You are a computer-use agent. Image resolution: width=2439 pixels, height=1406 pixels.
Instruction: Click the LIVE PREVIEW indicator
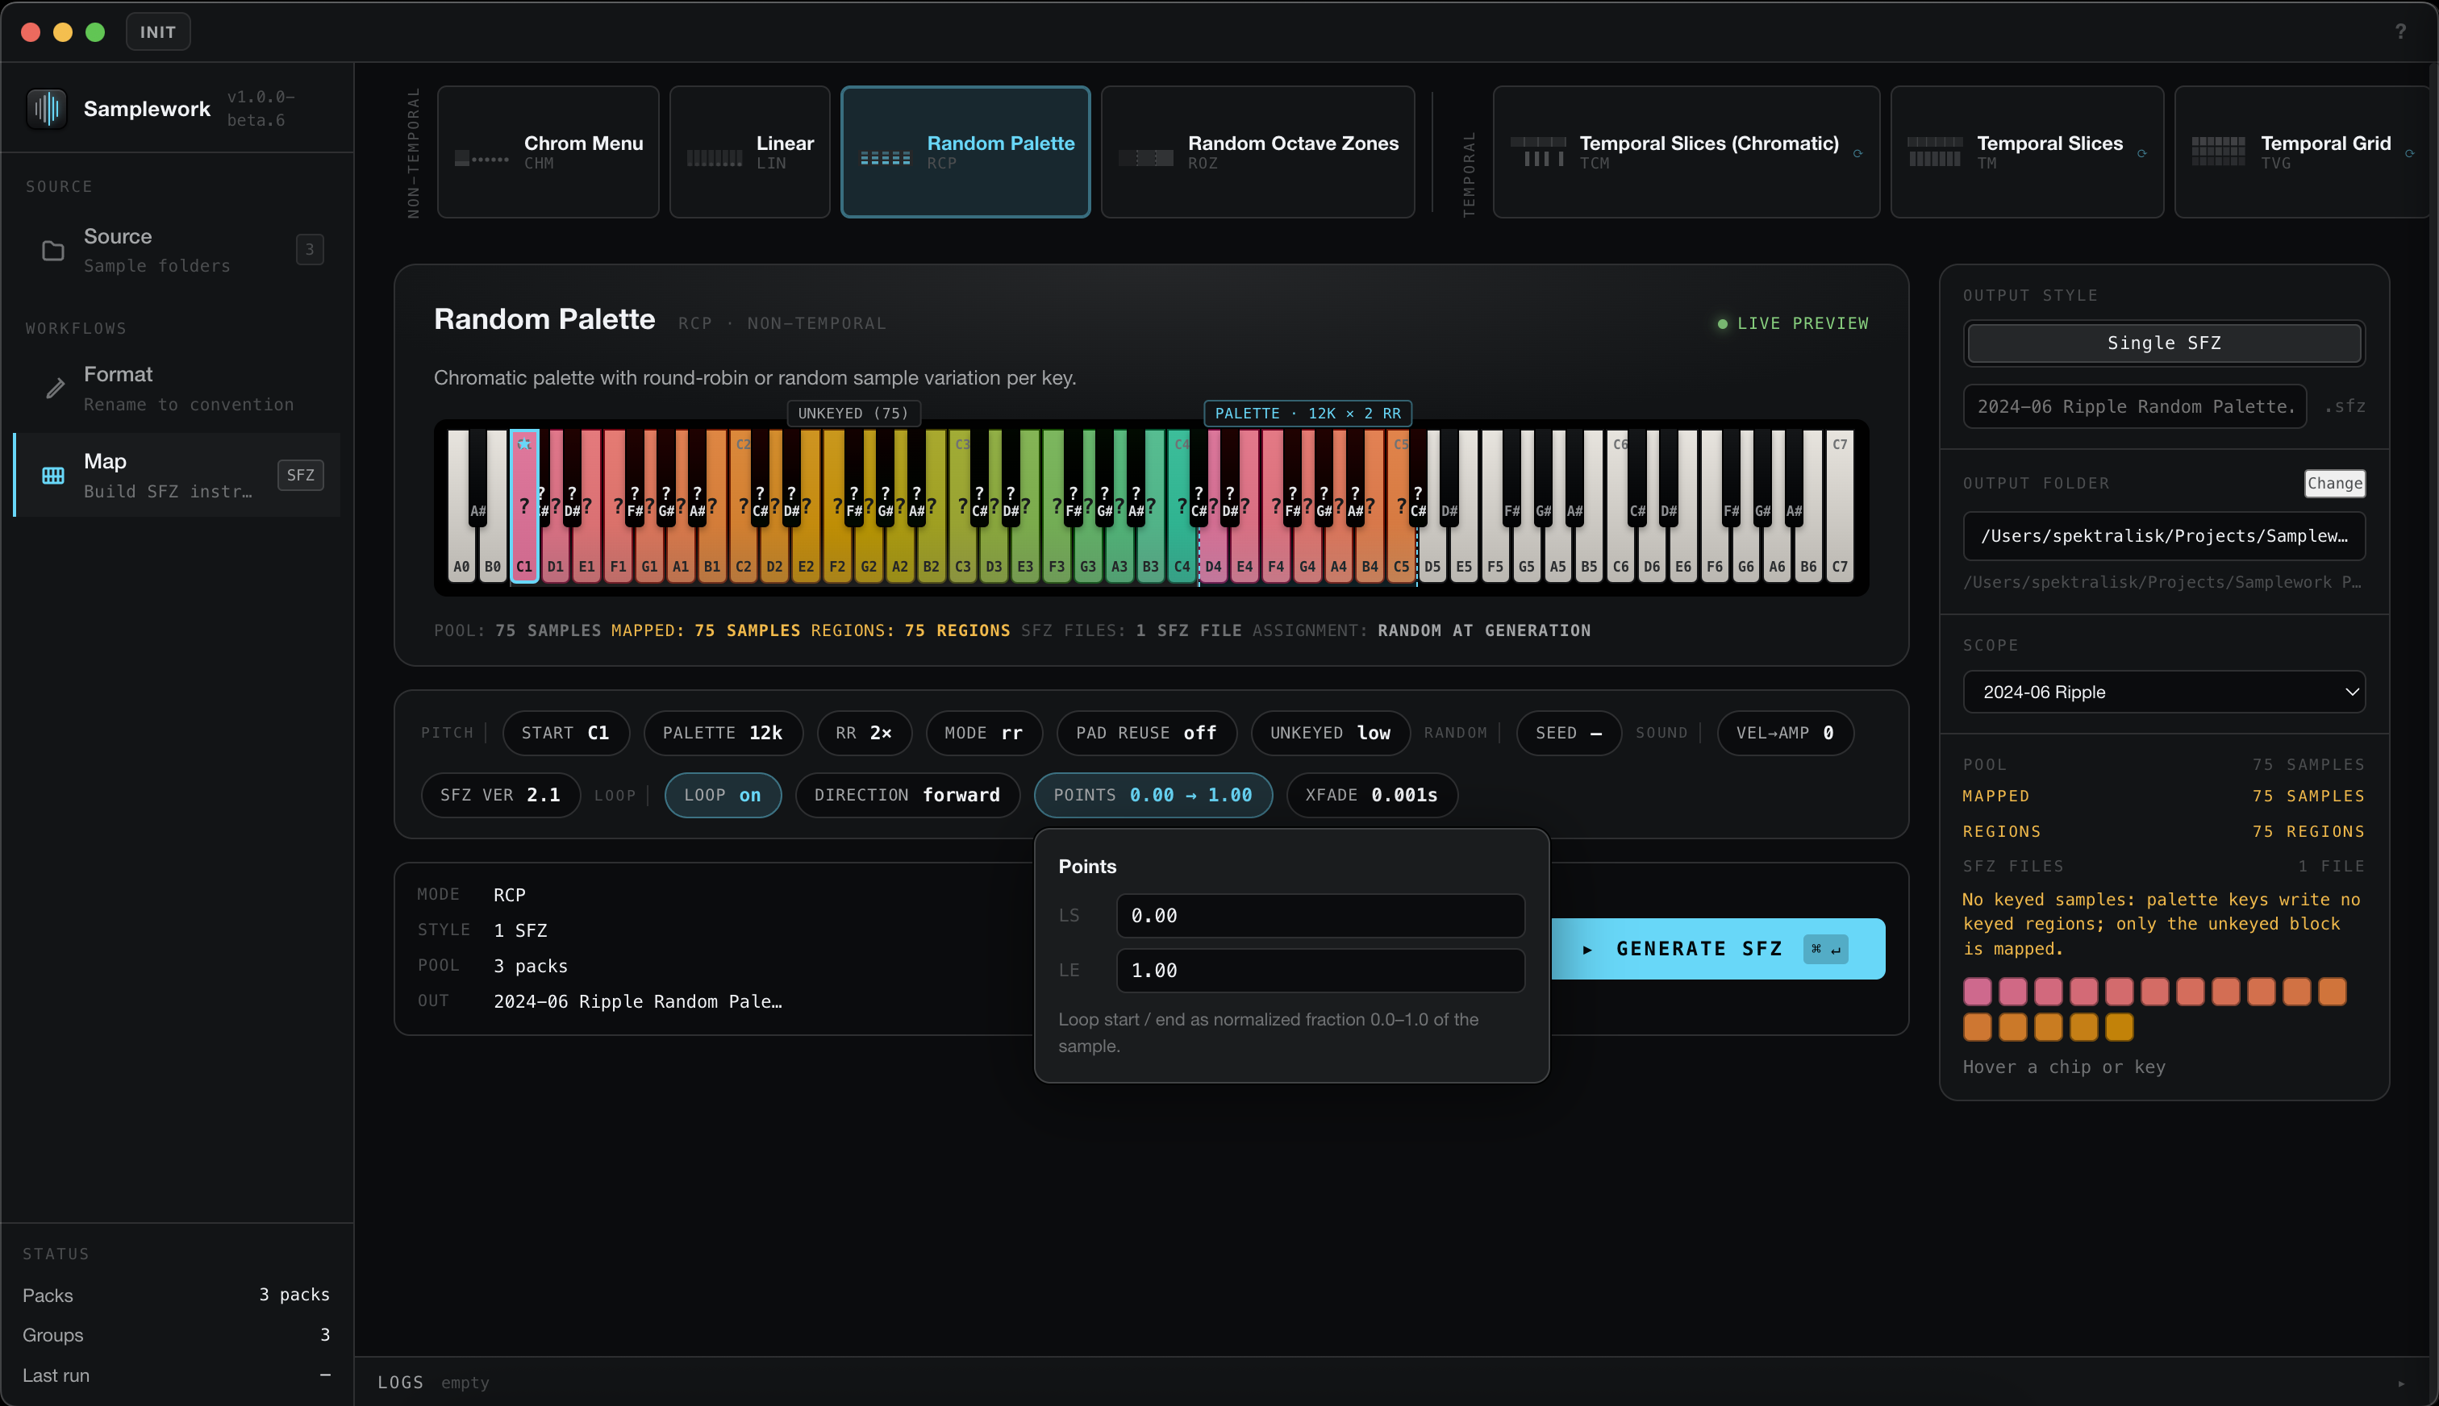[1793, 323]
